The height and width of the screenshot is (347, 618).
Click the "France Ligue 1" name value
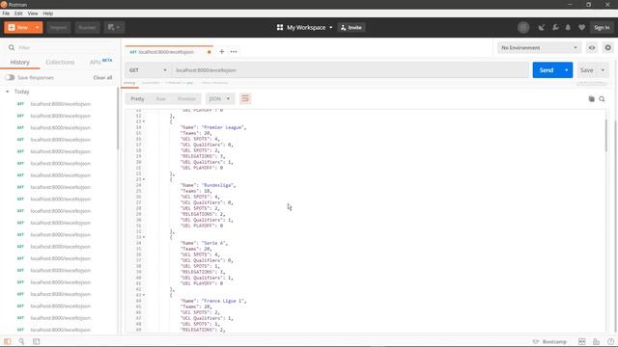click(x=223, y=301)
